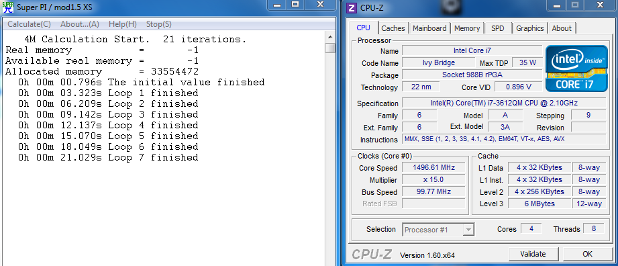Switch to the Mainboard tab
Viewport: 618px width, 266px height.
click(429, 28)
